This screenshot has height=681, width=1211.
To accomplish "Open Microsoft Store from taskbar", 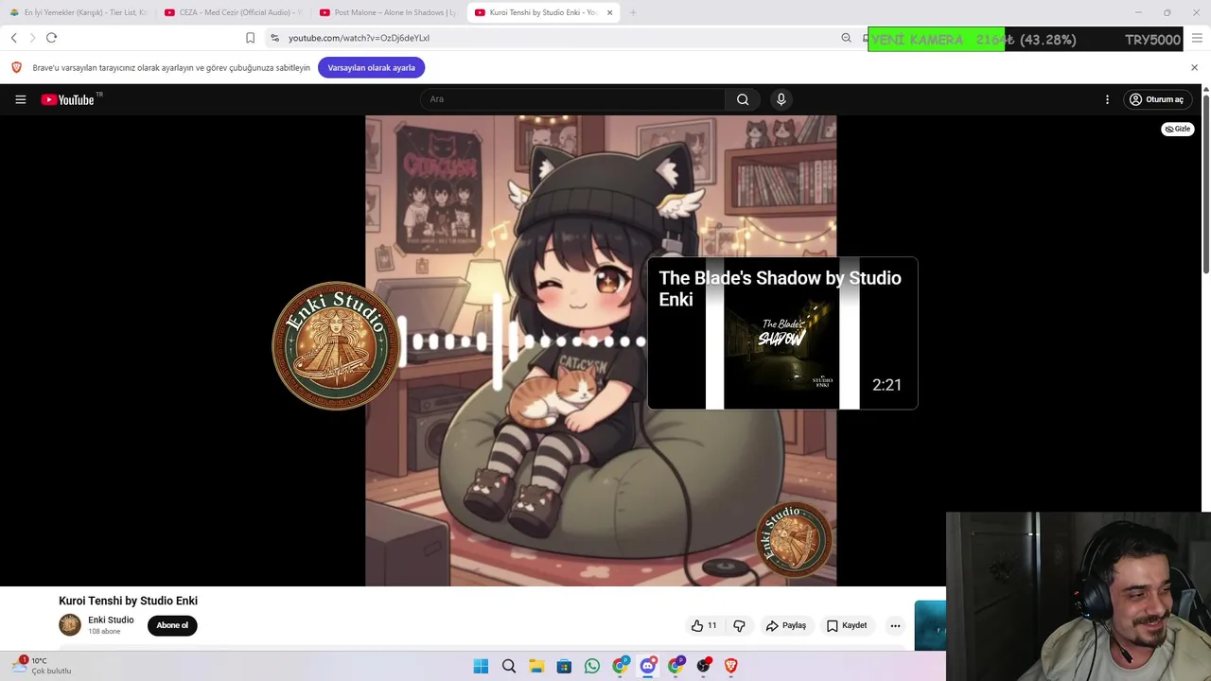I will tap(564, 666).
